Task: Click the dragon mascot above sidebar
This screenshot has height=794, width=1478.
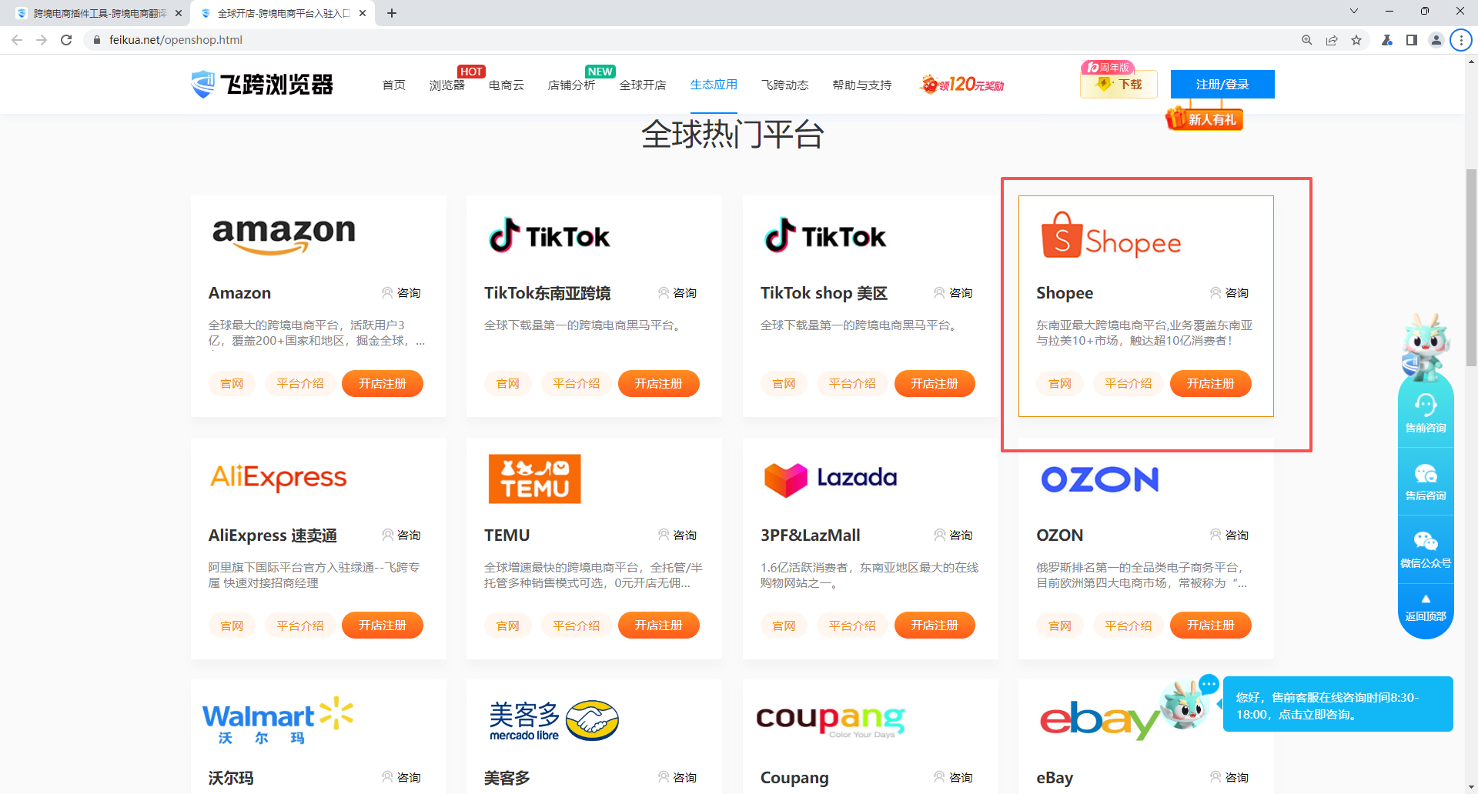Action: tap(1424, 346)
